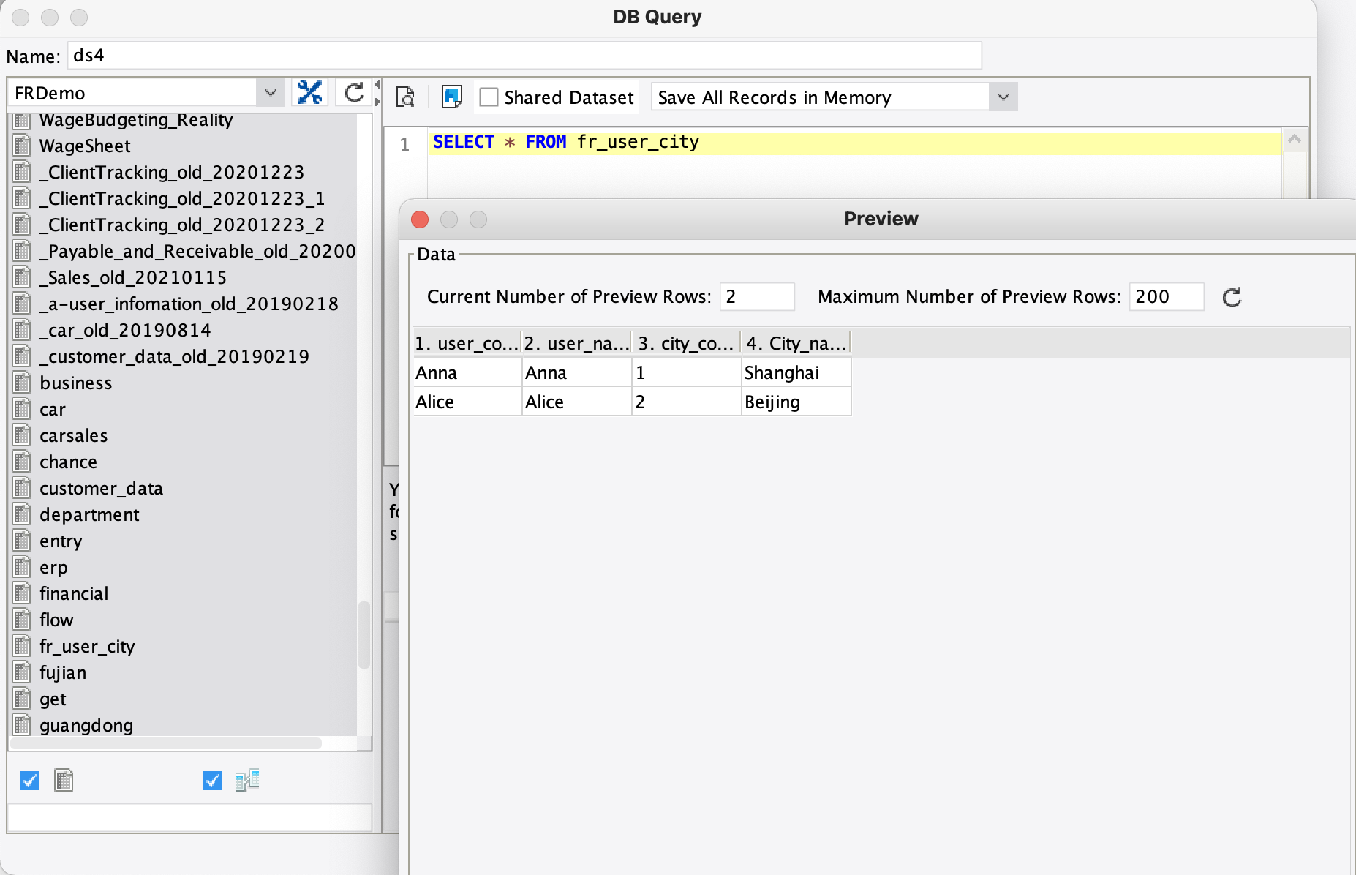The width and height of the screenshot is (1356, 875).
Task: Click the table icon next to carsales
Action: coord(22,435)
